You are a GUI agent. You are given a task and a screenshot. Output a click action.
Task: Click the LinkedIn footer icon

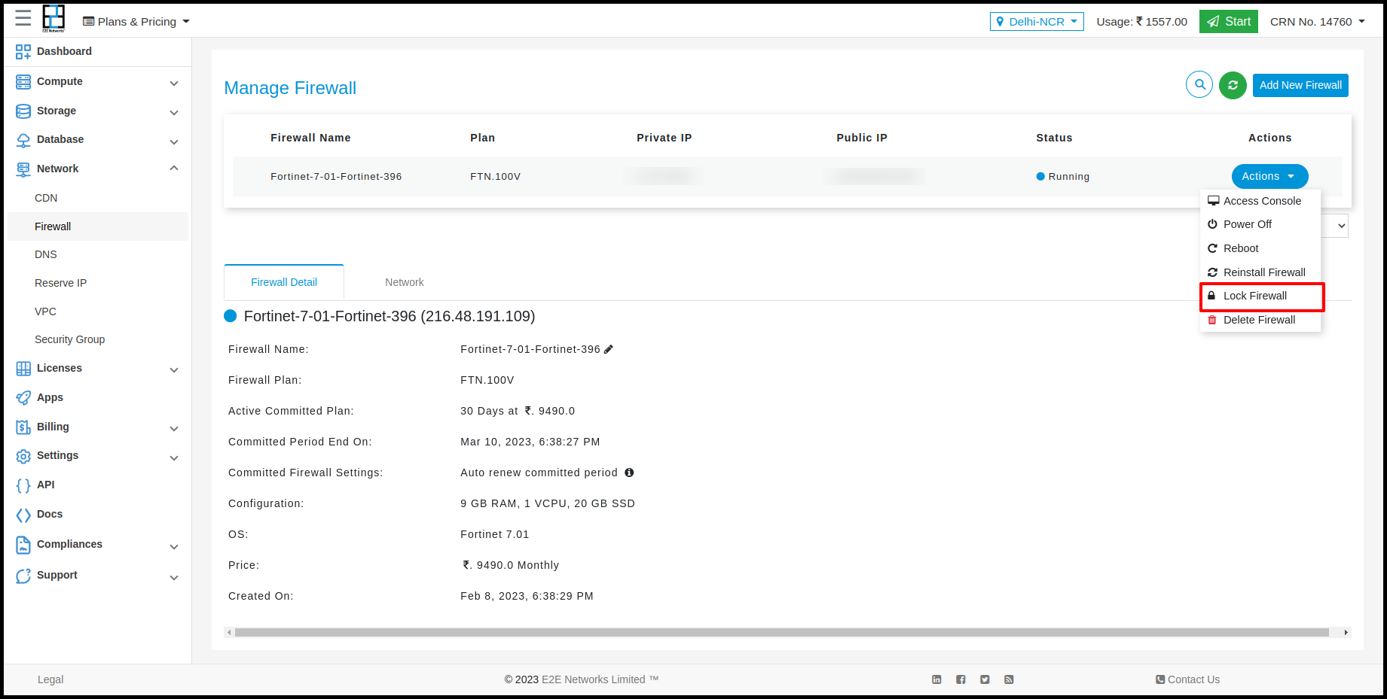pos(936,679)
